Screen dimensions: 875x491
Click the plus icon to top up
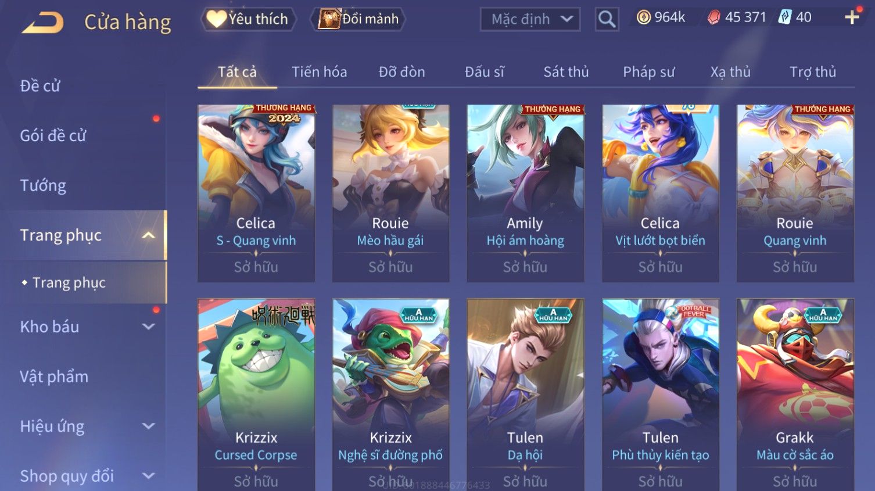[852, 17]
